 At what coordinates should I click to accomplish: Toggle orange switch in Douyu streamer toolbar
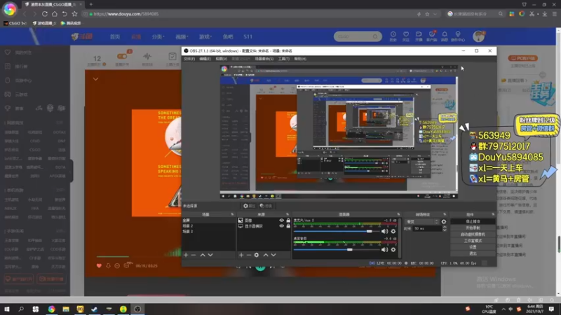pos(122,57)
